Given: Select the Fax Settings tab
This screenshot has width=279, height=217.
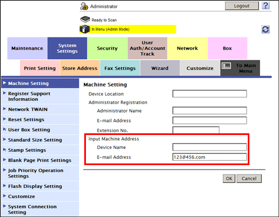Looking at the screenshot, I should pyautogui.click(x=120, y=68).
